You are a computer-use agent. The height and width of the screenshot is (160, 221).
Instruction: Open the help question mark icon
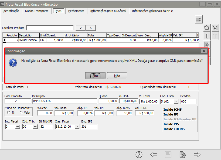[139, 155]
